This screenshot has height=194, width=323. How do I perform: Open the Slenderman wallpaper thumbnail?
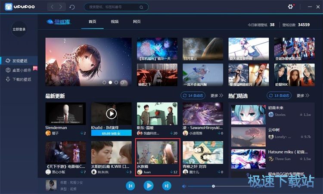tap(65, 113)
